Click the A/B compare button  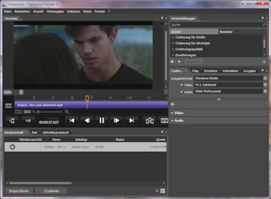tap(28, 121)
